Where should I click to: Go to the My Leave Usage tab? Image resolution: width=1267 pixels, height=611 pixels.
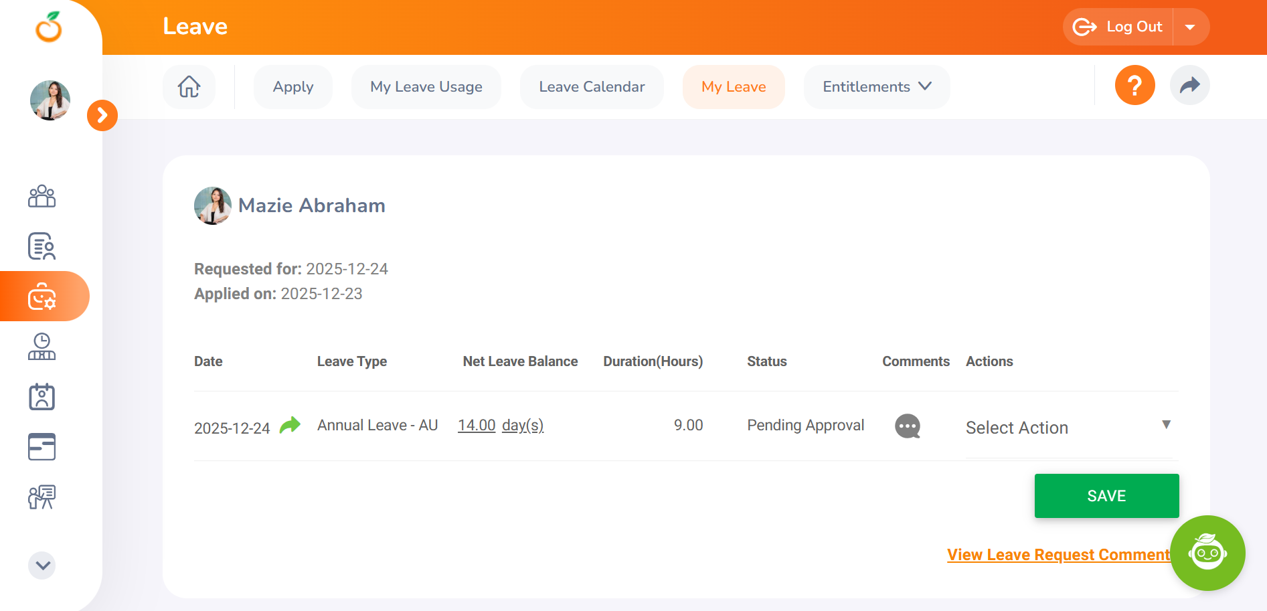(x=426, y=87)
